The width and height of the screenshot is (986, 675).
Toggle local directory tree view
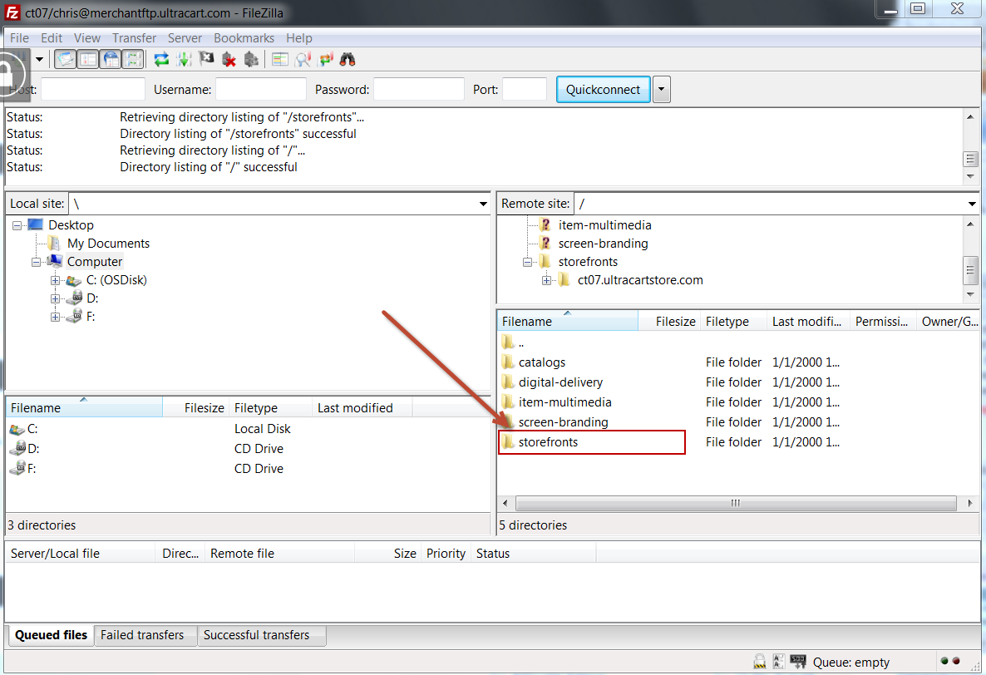pos(87,60)
